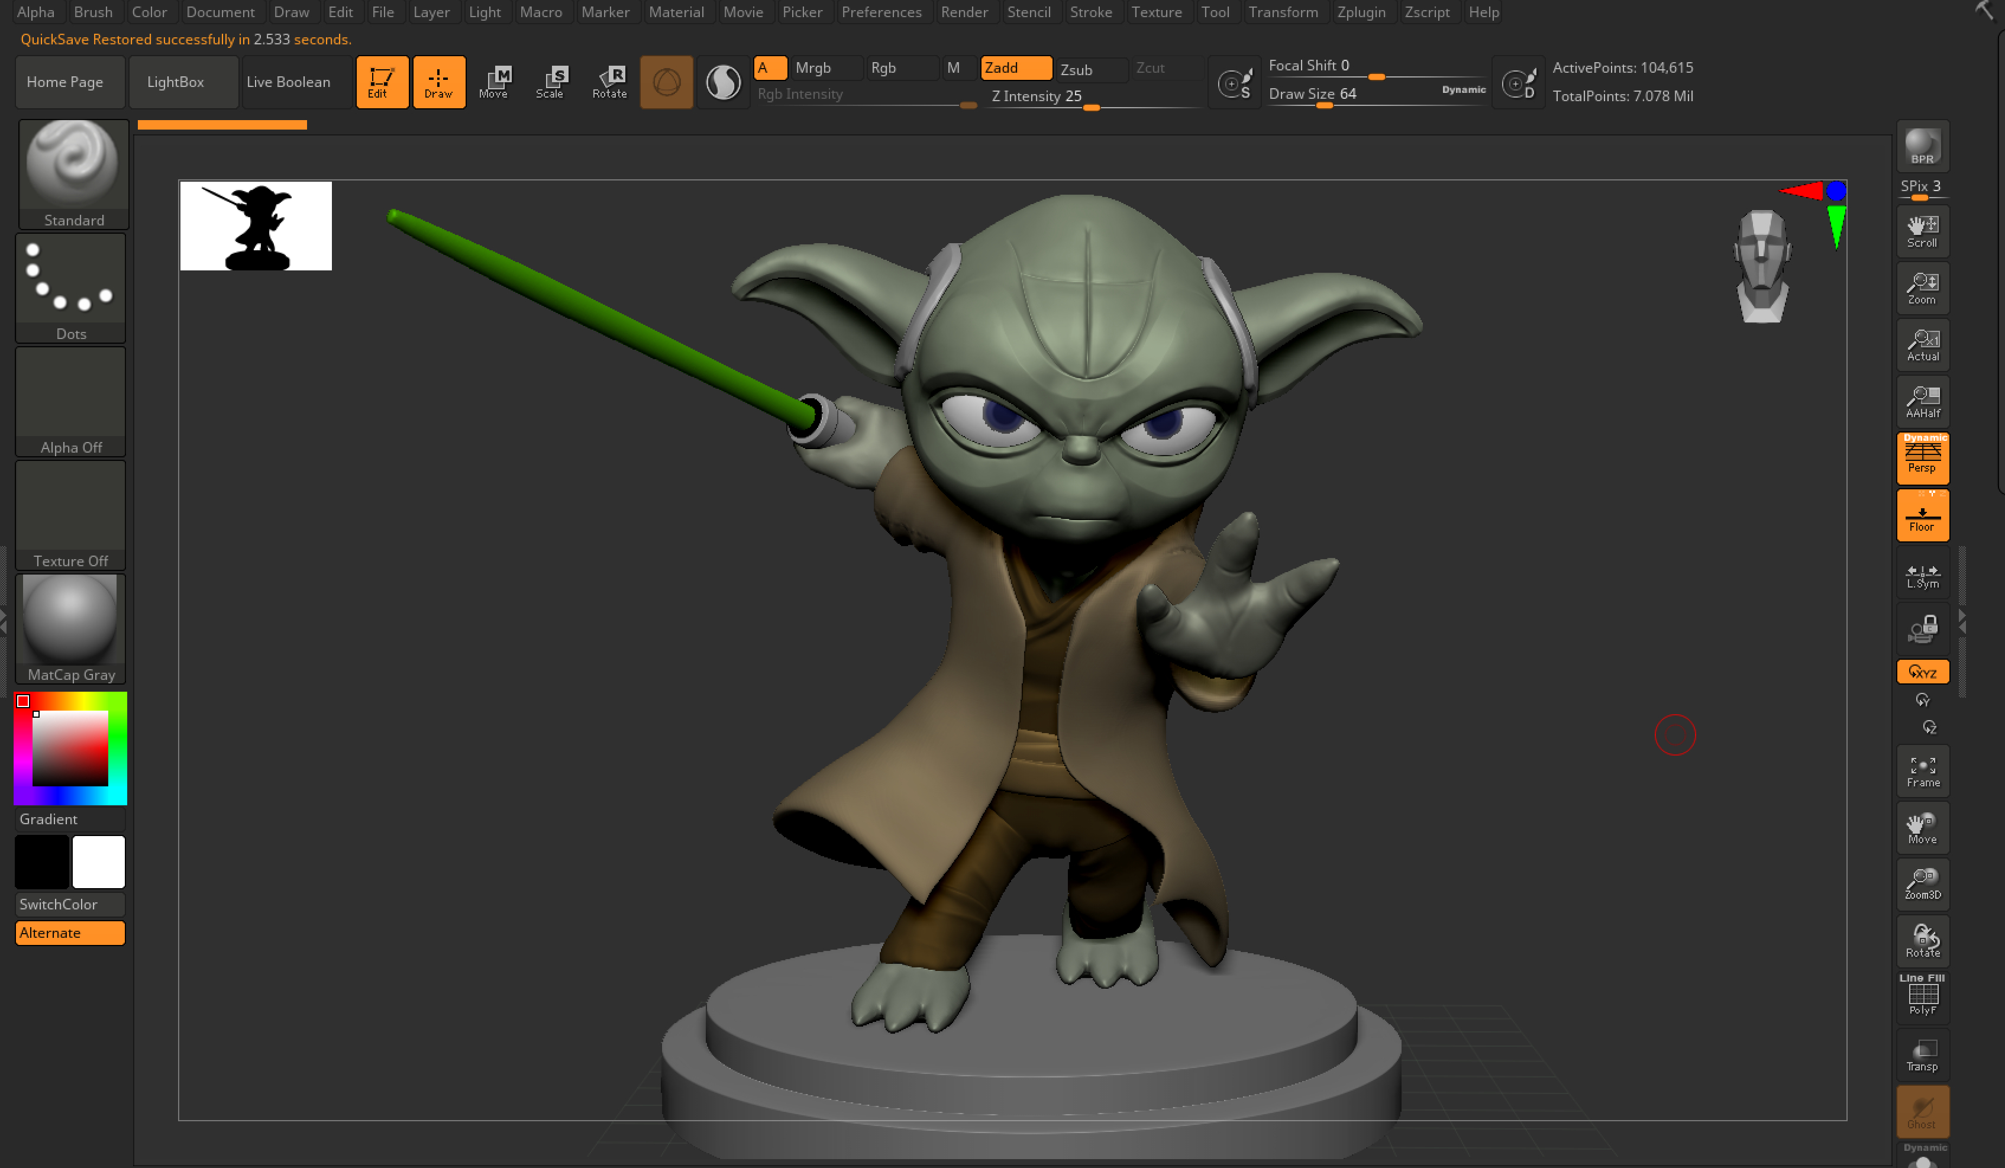Toggle Rgb color mode

coord(902,67)
